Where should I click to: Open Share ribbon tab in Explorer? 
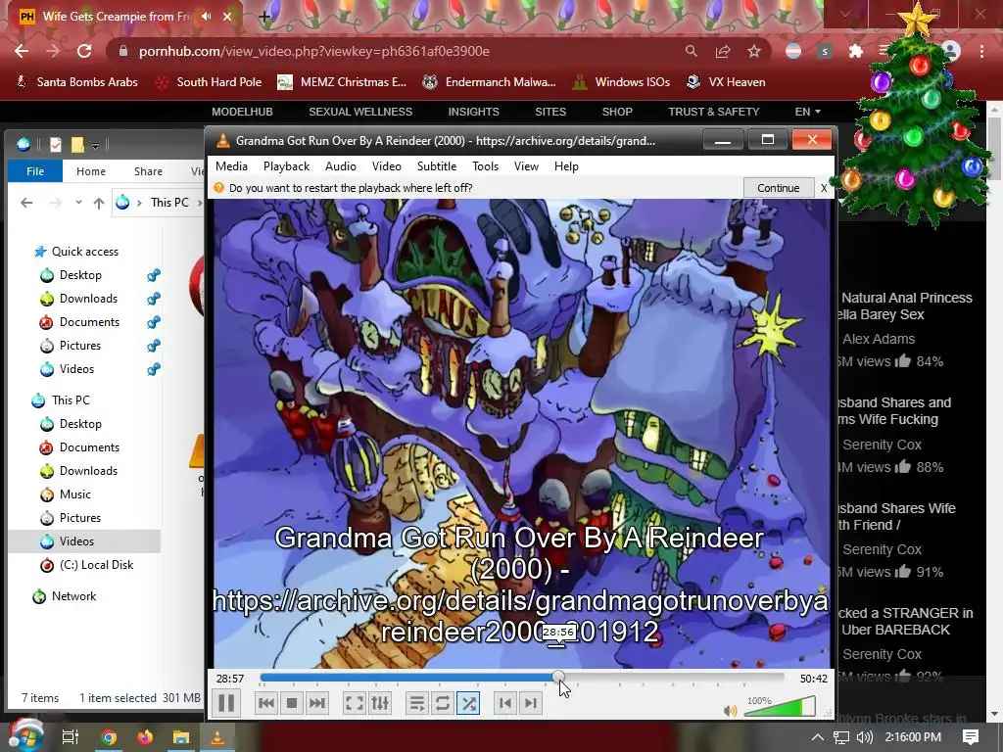148,171
